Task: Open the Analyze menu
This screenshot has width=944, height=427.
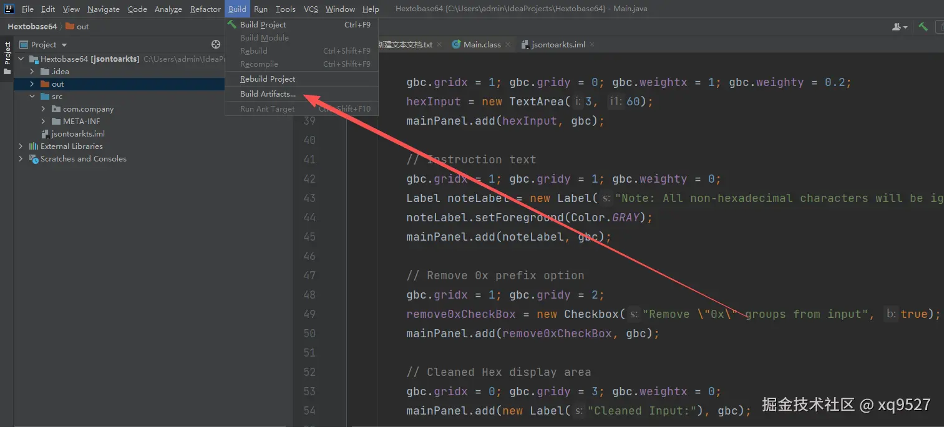Action: [x=168, y=9]
